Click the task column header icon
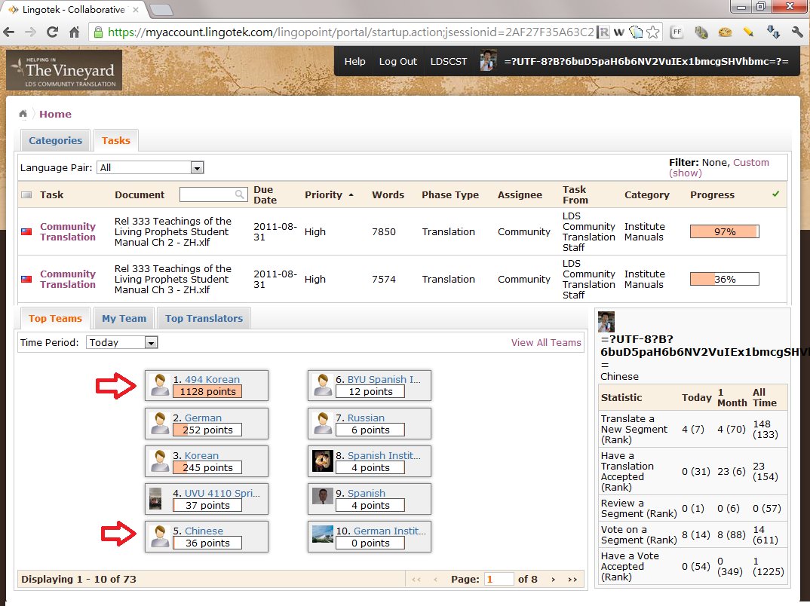The height and width of the screenshot is (606, 810). 26,194
